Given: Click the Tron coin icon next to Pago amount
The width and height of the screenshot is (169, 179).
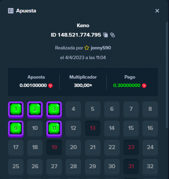Looking at the screenshot, I should point(144,86).
